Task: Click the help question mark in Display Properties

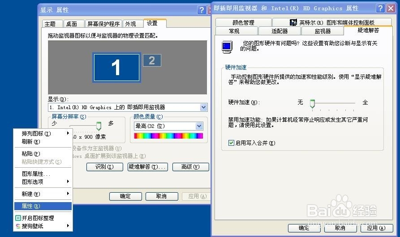Action: (202, 10)
